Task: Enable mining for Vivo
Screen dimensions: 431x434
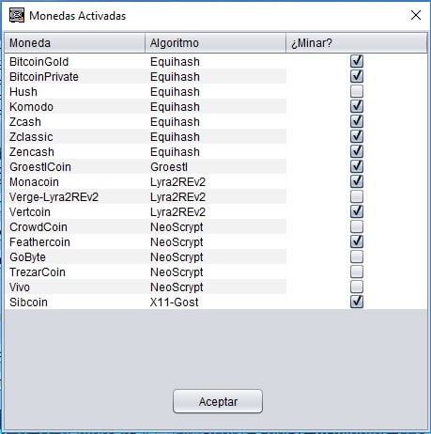Action: 357,287
